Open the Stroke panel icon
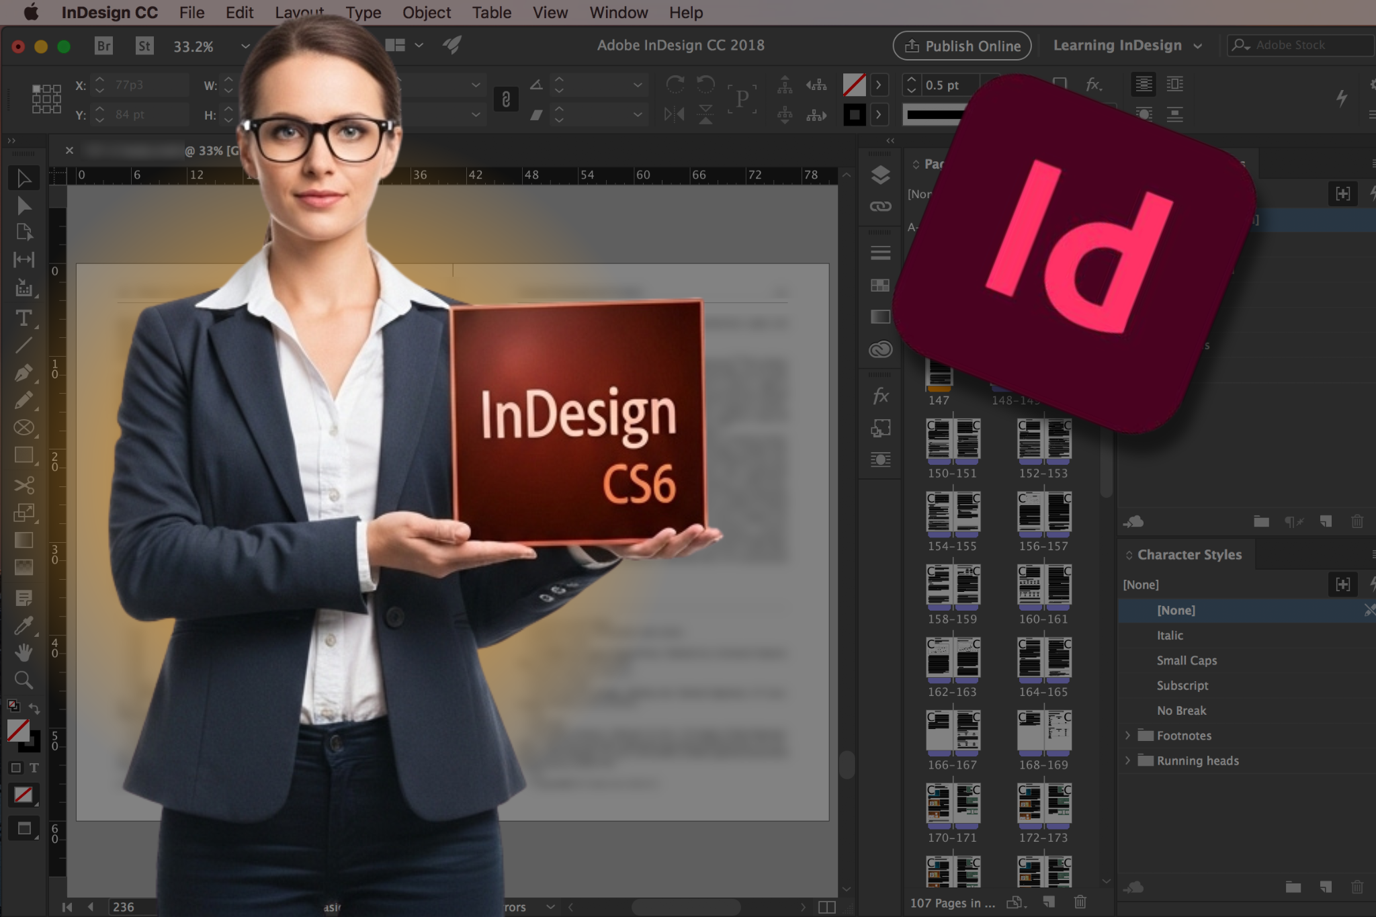Image resolution: width=1376 pixels, height=917 pixels. coord(880,253)
